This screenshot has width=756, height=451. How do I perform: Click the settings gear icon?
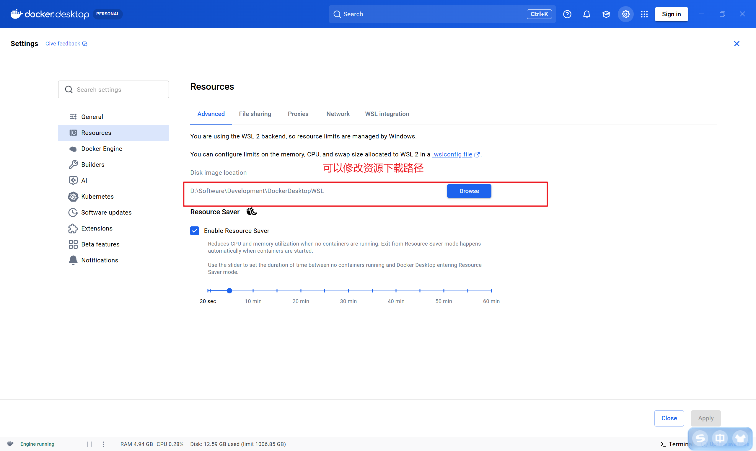625,14
